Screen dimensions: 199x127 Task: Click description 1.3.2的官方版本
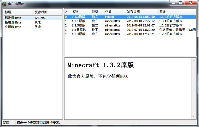(171, 17)
